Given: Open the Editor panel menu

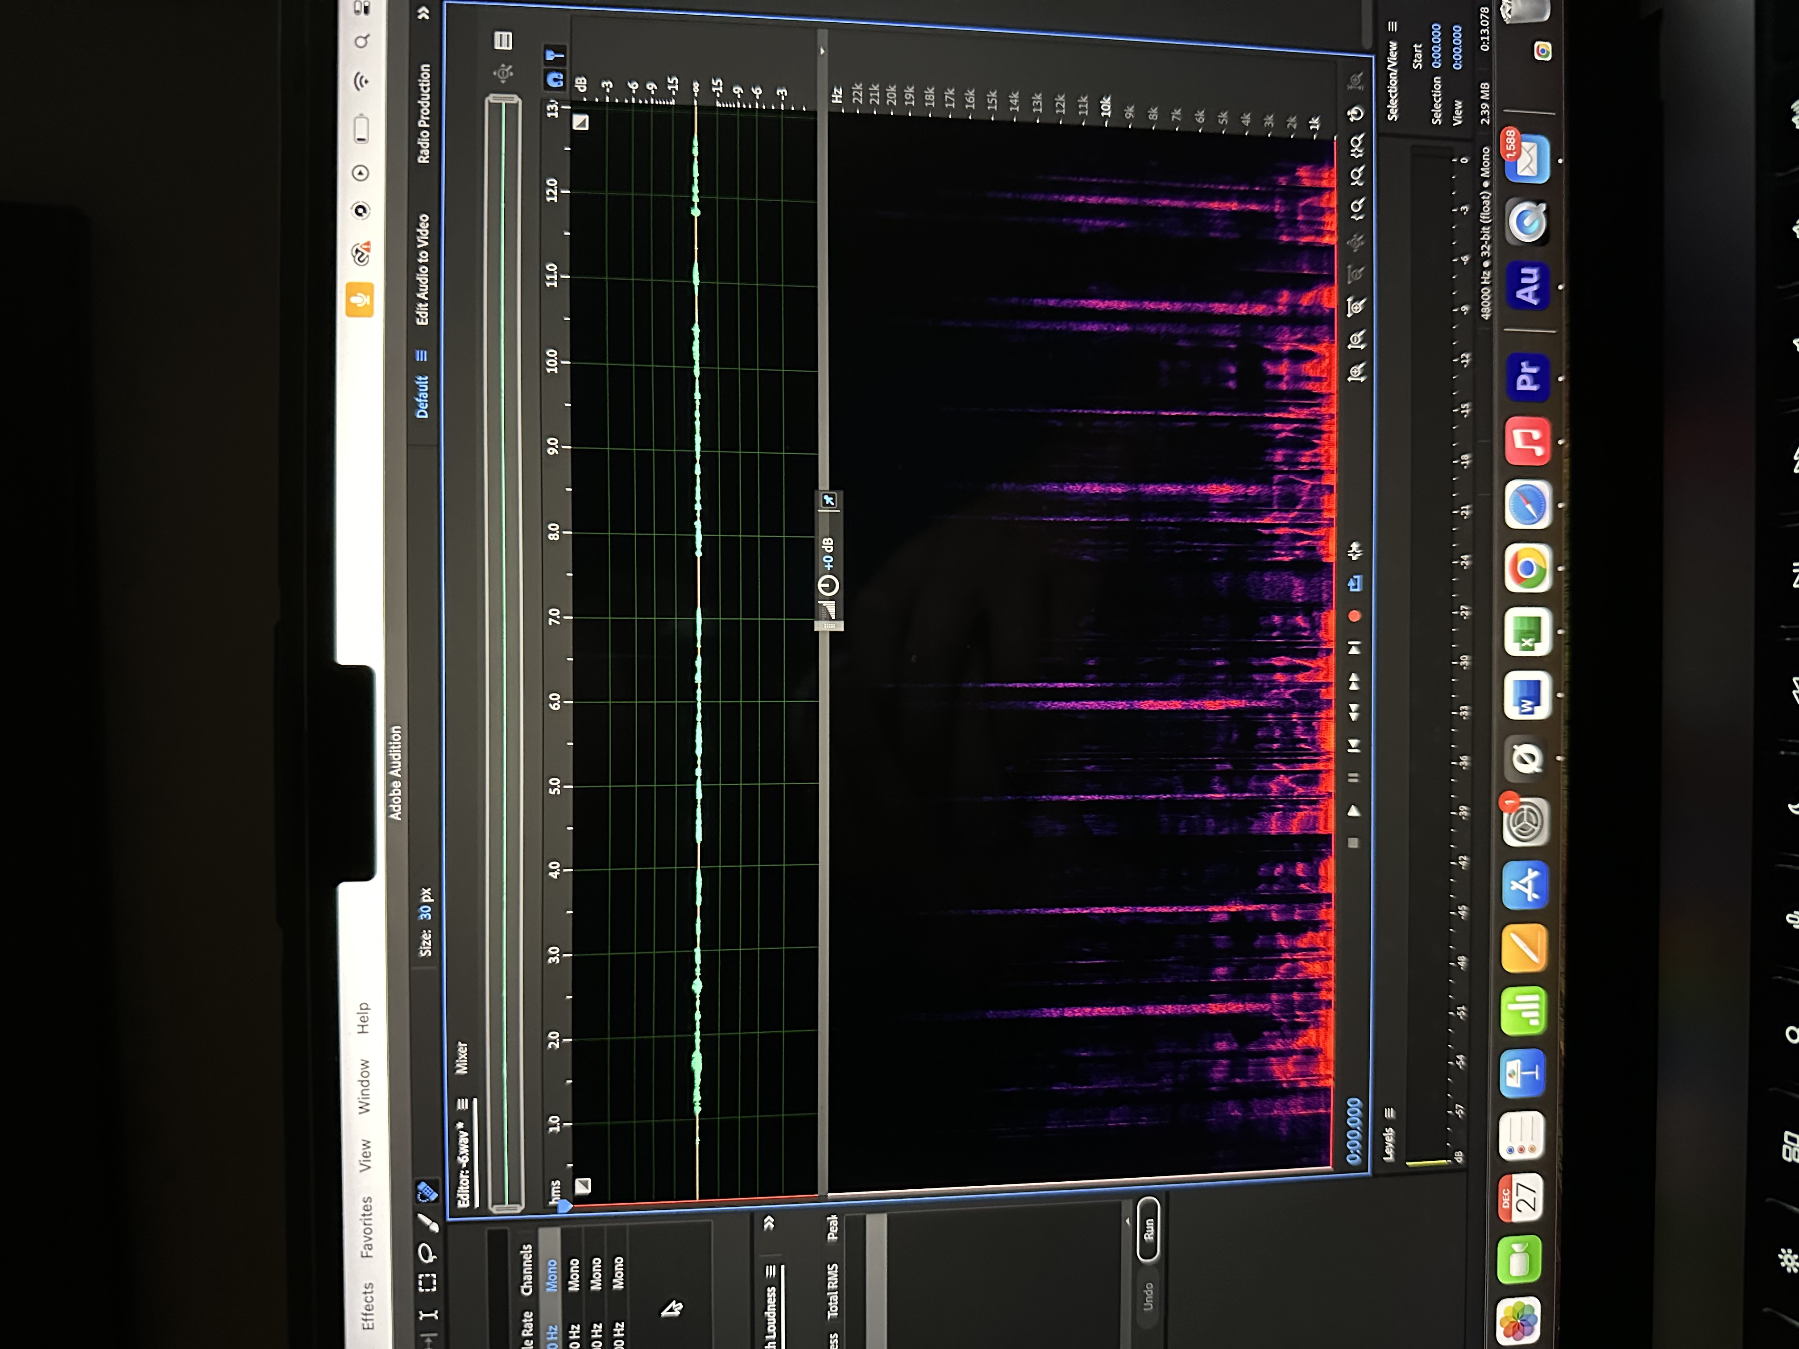Looking at the screenshot, I should click(463, 1104).
